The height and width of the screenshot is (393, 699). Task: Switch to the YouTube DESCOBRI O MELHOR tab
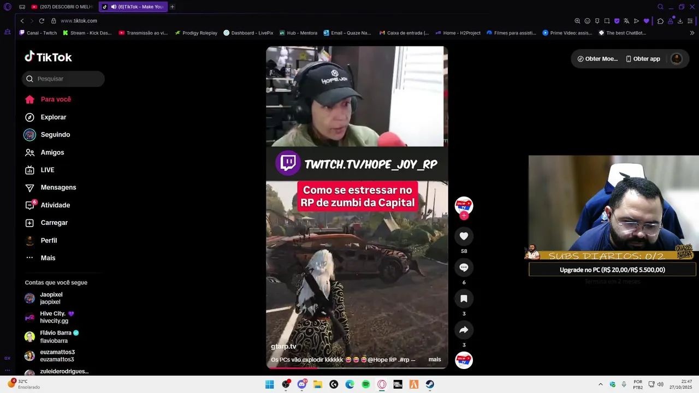pyautogui.click(x=62, y=7)
